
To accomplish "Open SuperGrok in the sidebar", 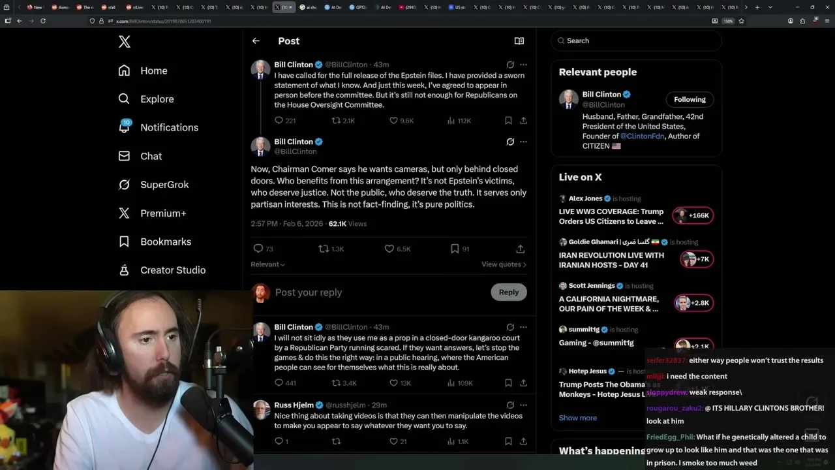I will pos(153,185).
